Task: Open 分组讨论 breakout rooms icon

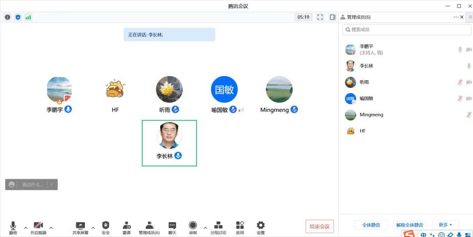Action: (218, 225)
